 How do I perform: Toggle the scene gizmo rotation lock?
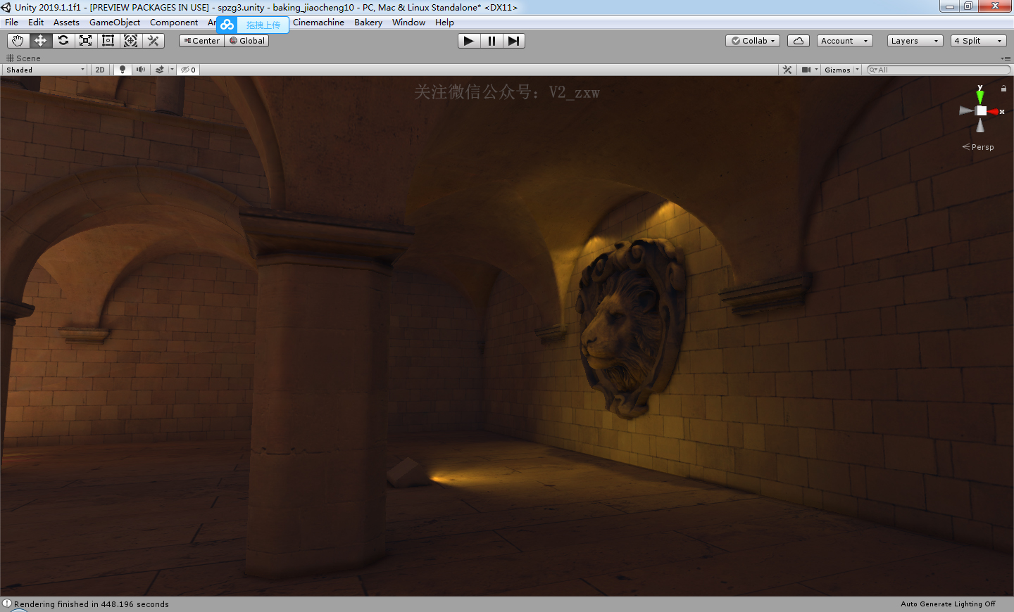point(1003,89)
